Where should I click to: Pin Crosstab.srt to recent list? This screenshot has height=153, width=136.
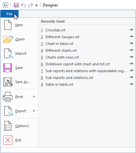tap(131, 30)
